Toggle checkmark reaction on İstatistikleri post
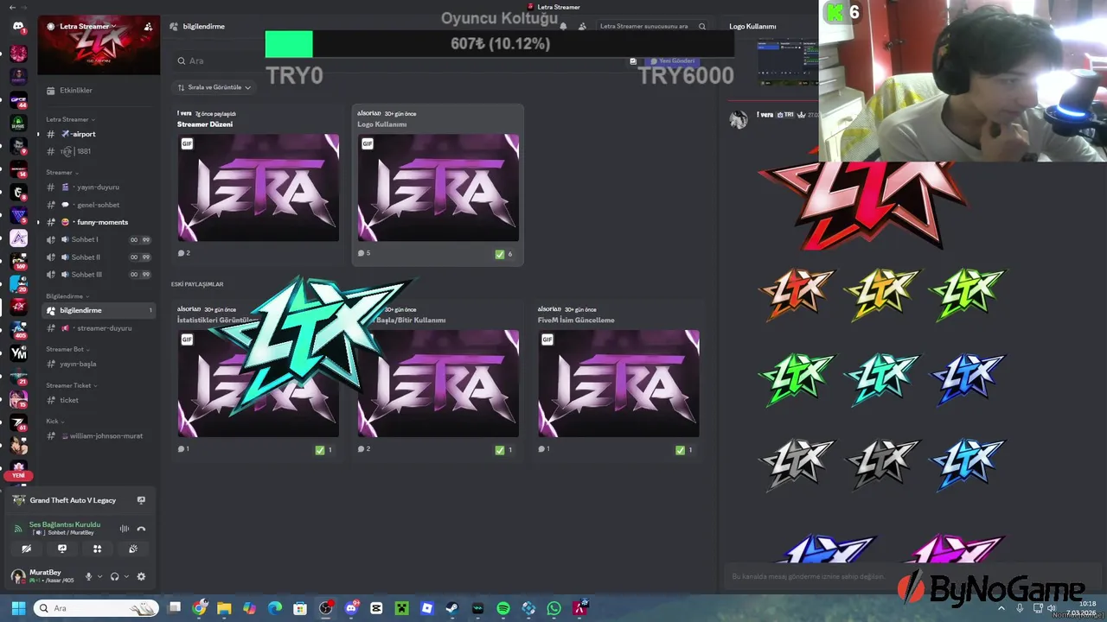Image resolution: width=1107 pixels, height=622 pixels. [323, 450]
